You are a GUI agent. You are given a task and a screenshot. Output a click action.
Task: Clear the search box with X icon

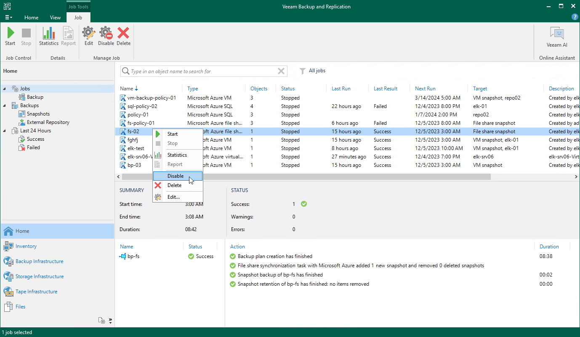point(281,71)
